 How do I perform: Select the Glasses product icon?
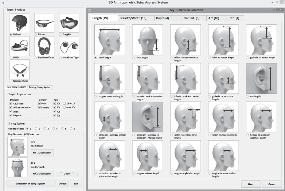tap(44, 23)
